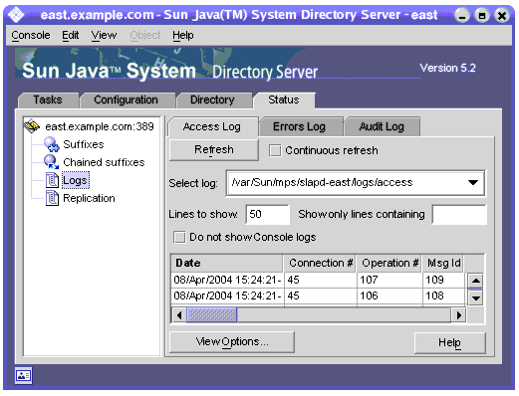Viewport: 519px width, 396px height.
Task: Click the Refresh button
Action: coord(214,150)
